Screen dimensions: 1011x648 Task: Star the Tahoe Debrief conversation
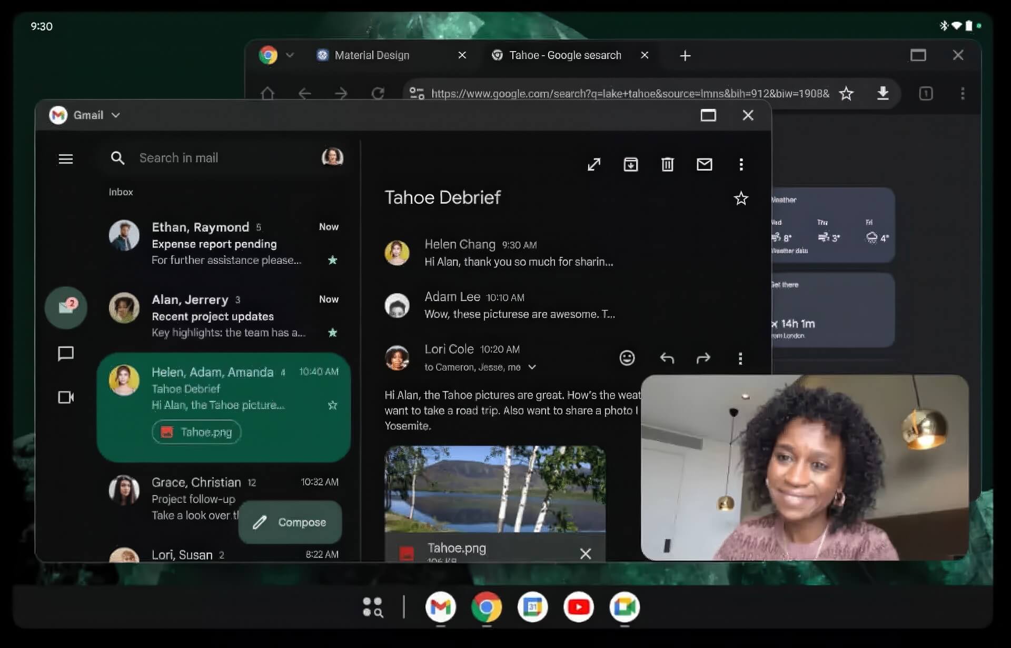[x=740, y=198]
